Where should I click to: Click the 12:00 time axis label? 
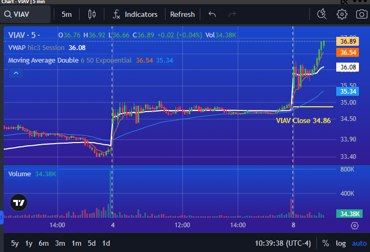point(182,225)
